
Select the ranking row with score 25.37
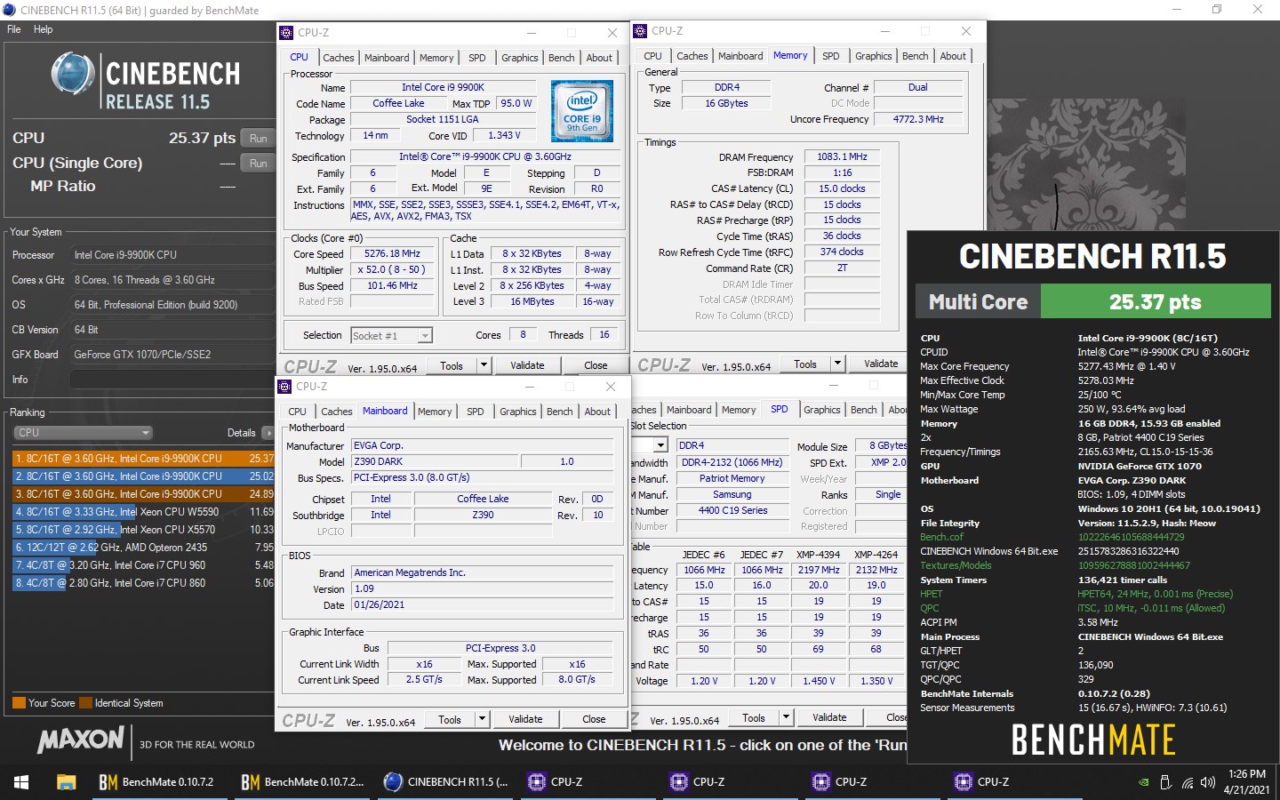[143, 459]
